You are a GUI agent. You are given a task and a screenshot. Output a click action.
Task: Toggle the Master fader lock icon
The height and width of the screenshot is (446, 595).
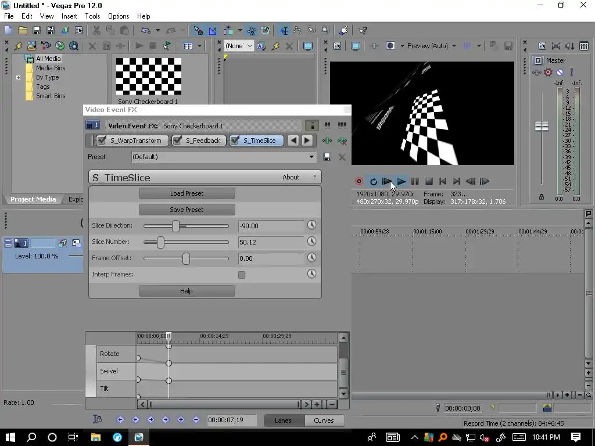pyautogui.click(x=542, y=197)
